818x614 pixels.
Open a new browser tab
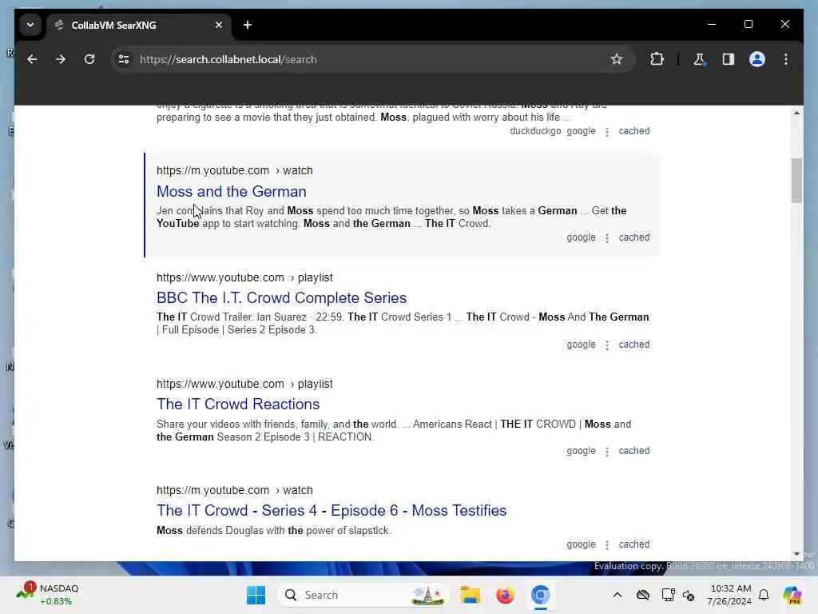coord(248,25)
